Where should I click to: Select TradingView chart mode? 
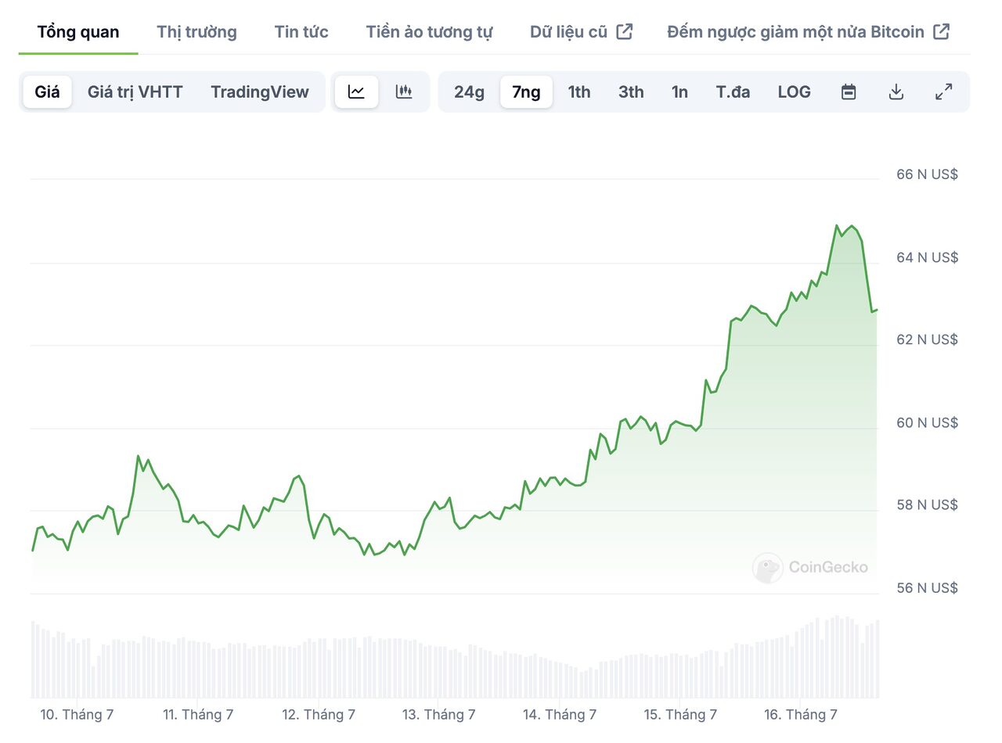tap(260, 92)
